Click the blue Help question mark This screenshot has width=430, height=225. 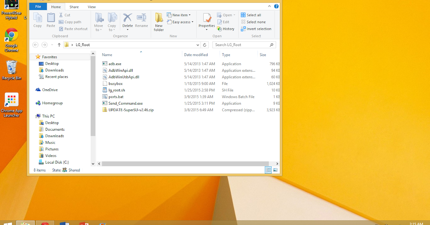276,6
